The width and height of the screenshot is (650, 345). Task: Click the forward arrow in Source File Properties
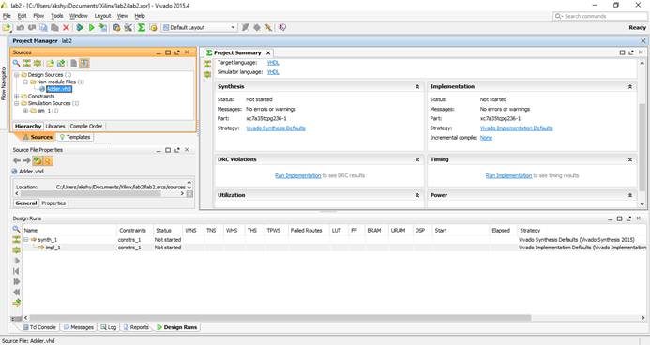click(26, 160)
